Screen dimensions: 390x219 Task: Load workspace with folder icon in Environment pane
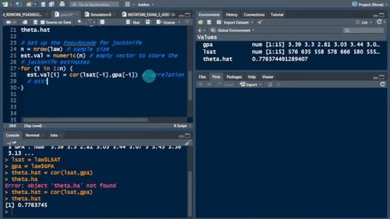200,23
